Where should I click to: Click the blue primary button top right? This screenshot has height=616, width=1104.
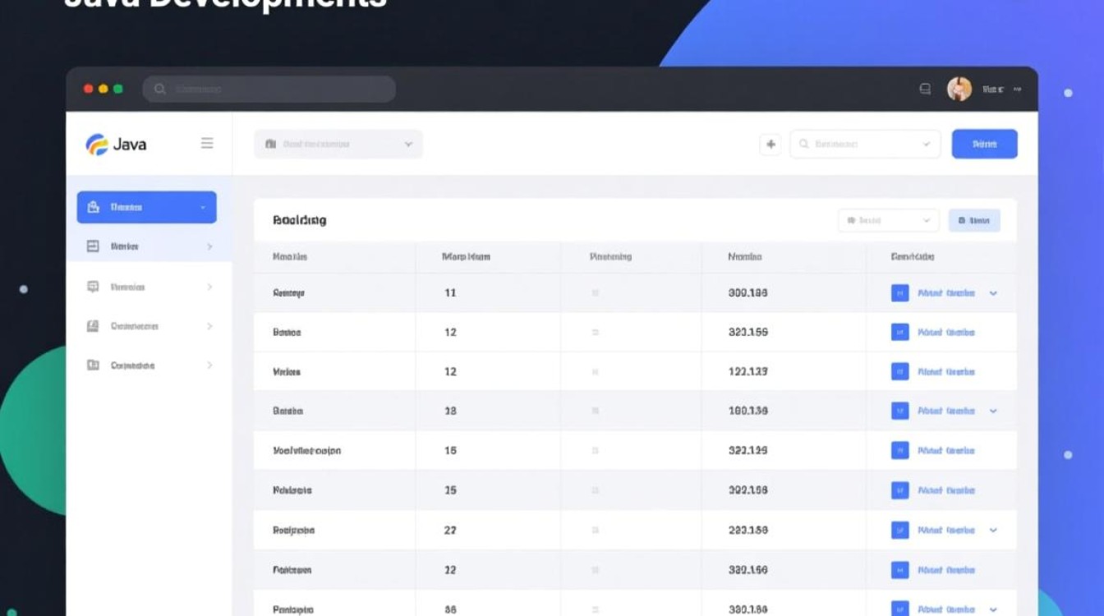[984, 144]
